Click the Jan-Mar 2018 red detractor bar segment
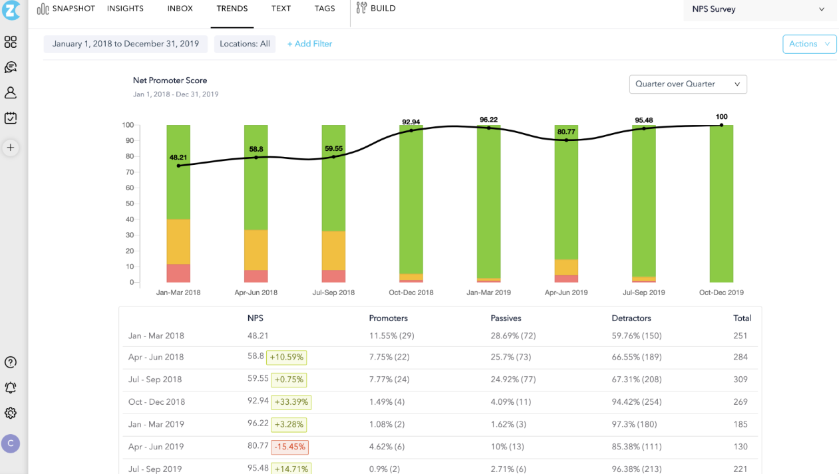Image resolution: width=839 pixels, height=474 pixels. 178,273
